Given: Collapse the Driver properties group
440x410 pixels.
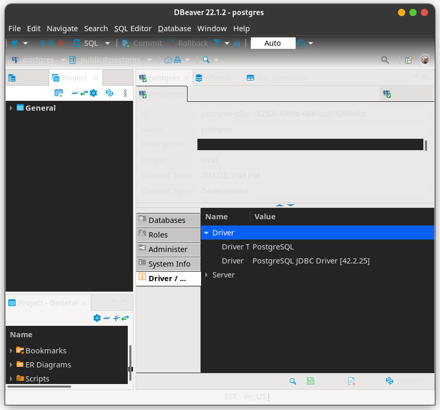Looking at the screenshot, I should tap(206, 233).
